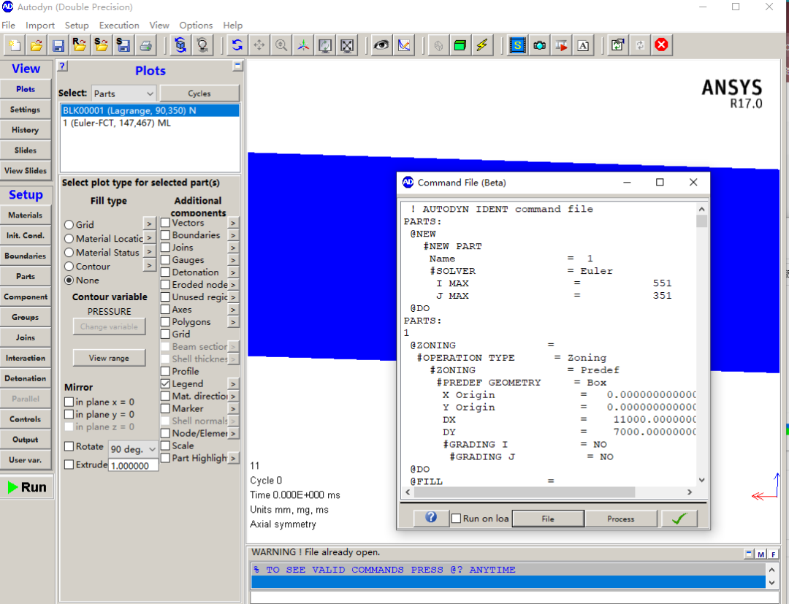Click the green Run button

(27, 487)
